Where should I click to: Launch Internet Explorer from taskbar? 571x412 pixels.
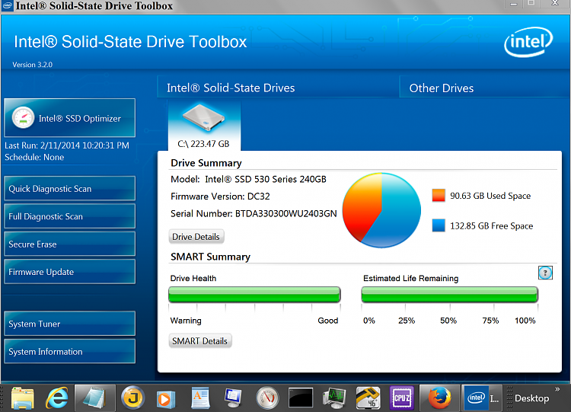pyautogui.click(x=57, y=398)
